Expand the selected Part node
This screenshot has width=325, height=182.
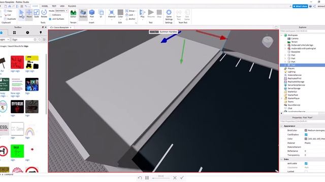285,65
